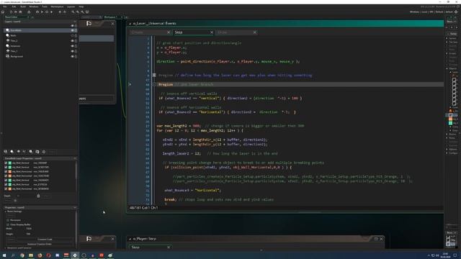Click the New Project toolbar icon
The image size is (461, 259).
11,12
